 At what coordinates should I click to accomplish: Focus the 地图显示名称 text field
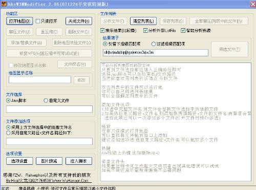coord(40,79)
